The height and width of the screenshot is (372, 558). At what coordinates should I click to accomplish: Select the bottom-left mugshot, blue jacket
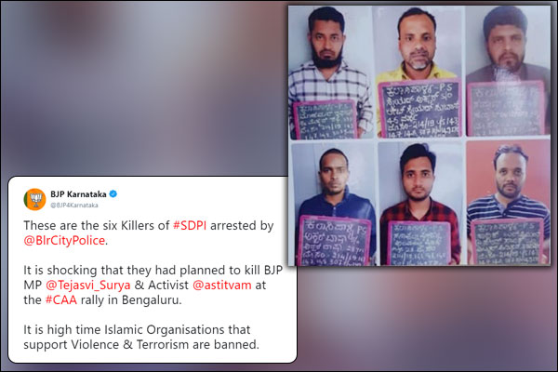(334, 205)
